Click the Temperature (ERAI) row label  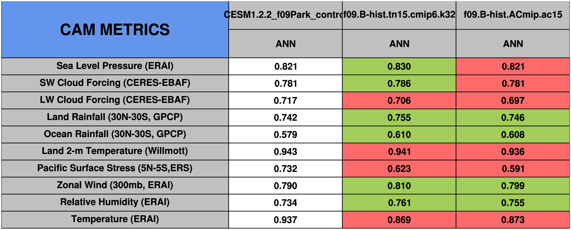click(115, 219)
